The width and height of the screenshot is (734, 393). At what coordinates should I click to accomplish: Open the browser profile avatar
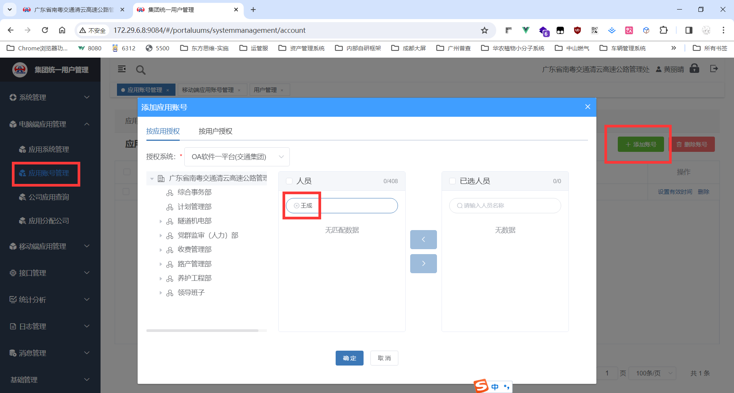(x=706, y=30)
